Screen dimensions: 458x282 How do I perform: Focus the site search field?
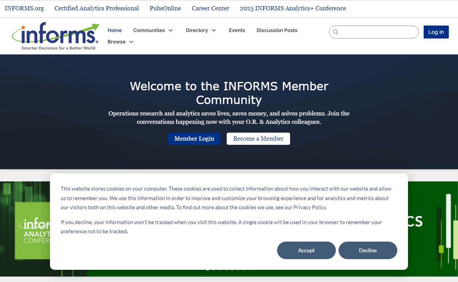coord(374,32)
